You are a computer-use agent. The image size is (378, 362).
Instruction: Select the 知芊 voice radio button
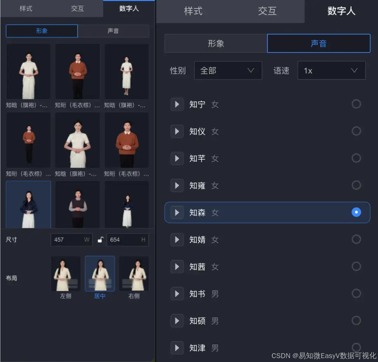coord(356,158)
